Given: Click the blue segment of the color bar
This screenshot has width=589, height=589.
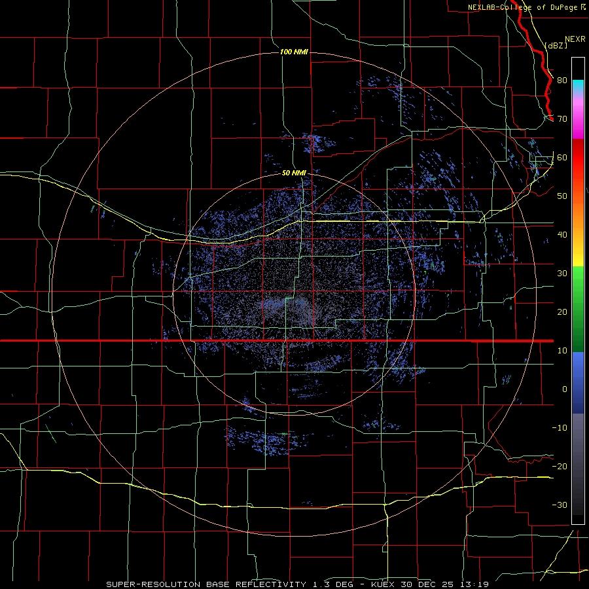Looking at the screenshot, I should [578, 383].
